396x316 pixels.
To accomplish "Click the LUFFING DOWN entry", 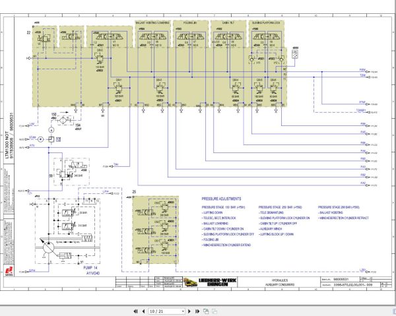I will (x=213, y=212).
